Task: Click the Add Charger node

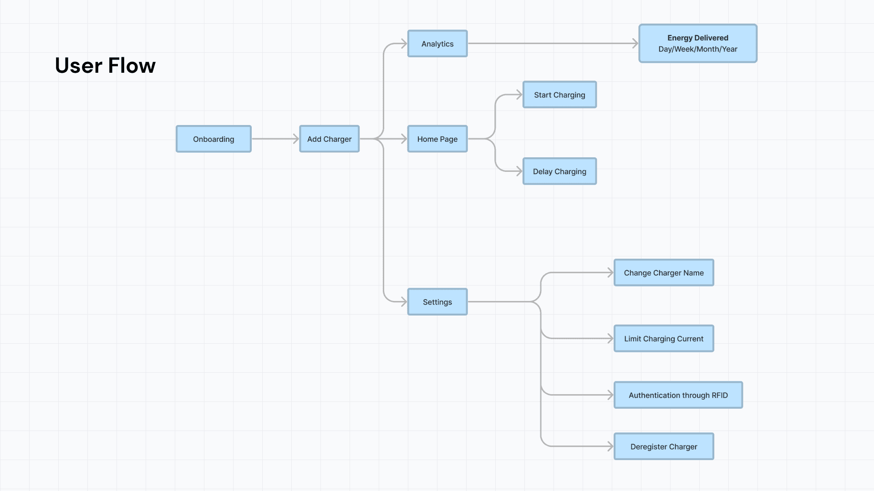Action: [x=329, y=139]
